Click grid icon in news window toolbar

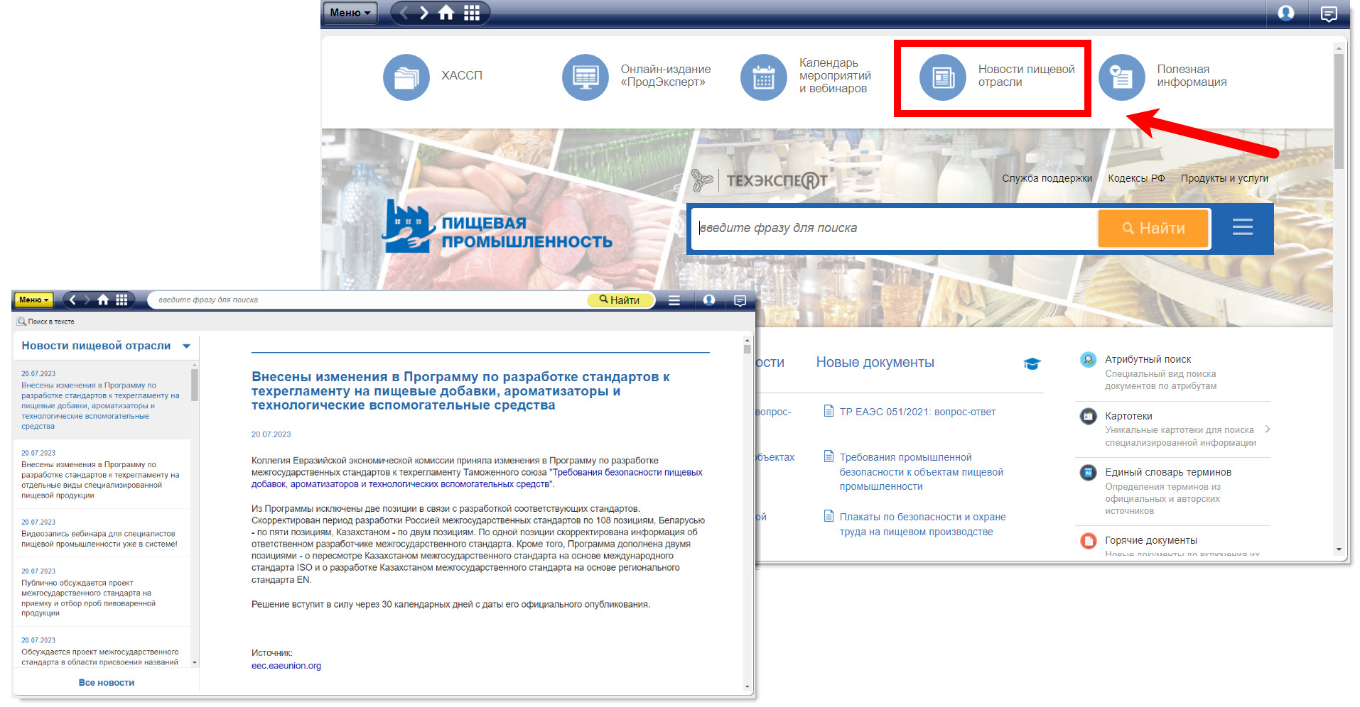coord(122,300)
